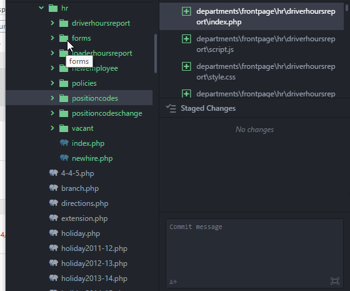The image size is (350, 291).
Task: Click the PHP elephant icon of index.php
Action: tap(64, 143)
